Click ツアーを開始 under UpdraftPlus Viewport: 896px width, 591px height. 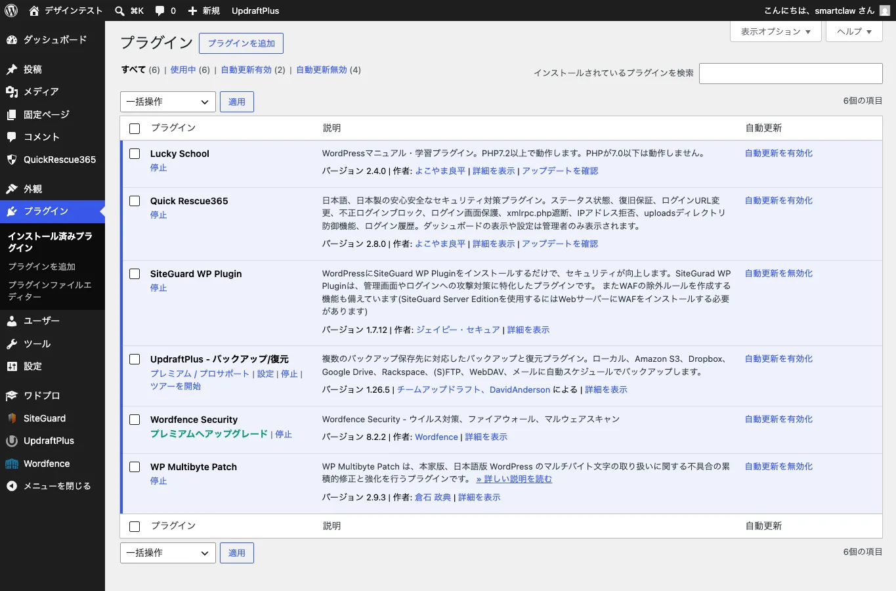click(176, 386)
